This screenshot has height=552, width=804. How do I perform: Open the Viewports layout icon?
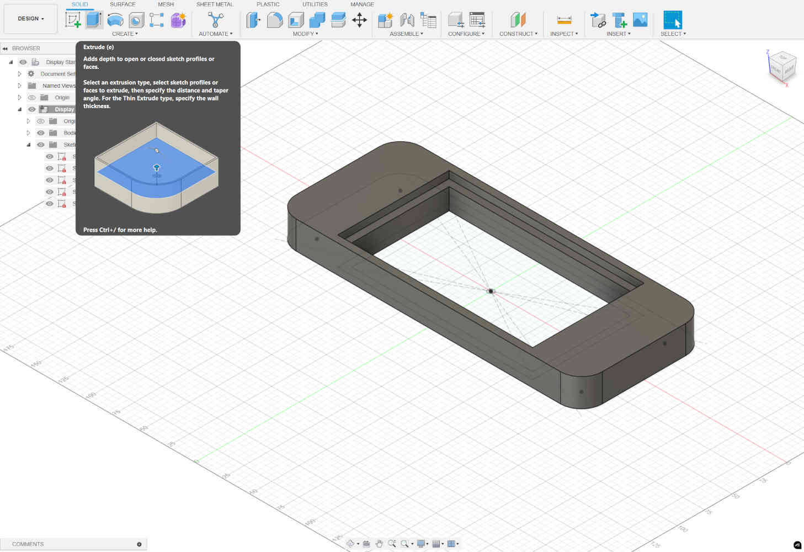451,544
